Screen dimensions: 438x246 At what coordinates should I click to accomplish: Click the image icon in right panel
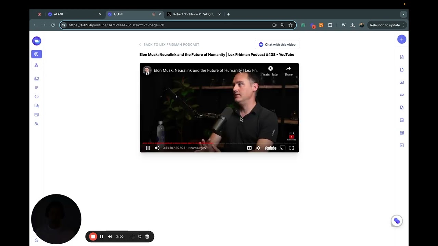pyautogui.click(x=402, y=120)
